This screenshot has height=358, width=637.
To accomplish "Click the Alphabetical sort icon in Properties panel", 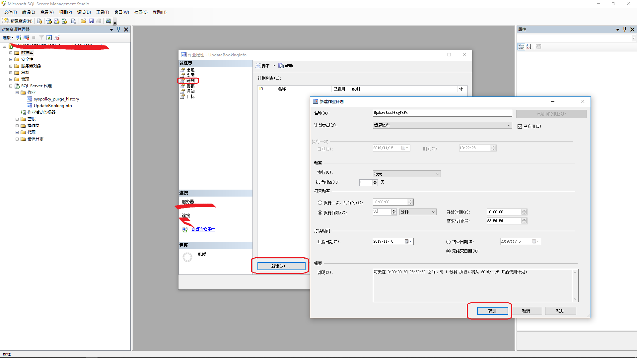I will [x=529, y=47].
